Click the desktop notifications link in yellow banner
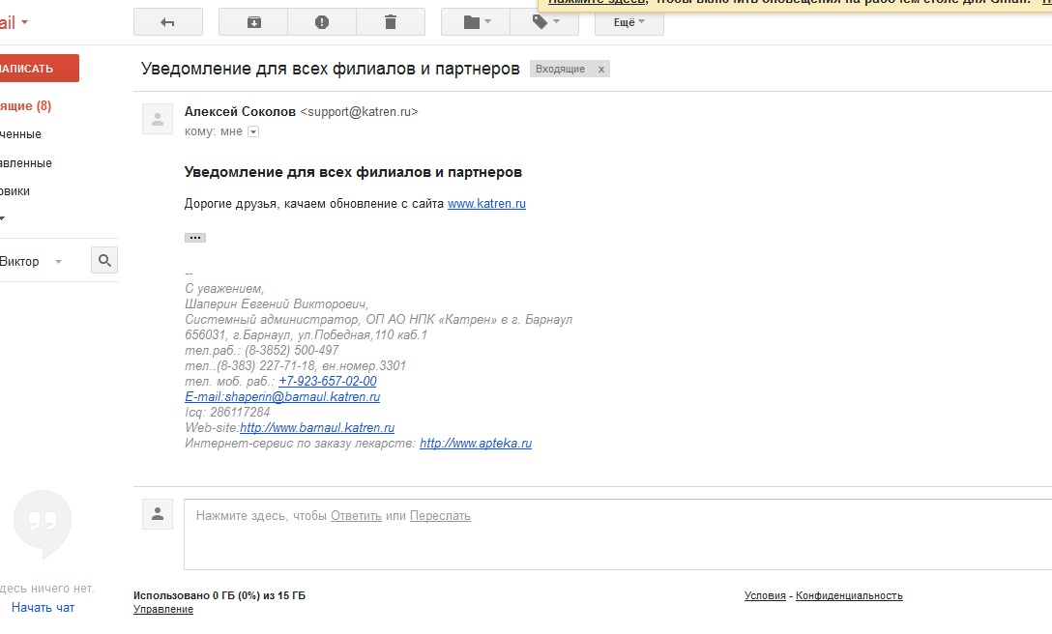The width and height of the screenshot is (1052, 634). click(596, 3)
